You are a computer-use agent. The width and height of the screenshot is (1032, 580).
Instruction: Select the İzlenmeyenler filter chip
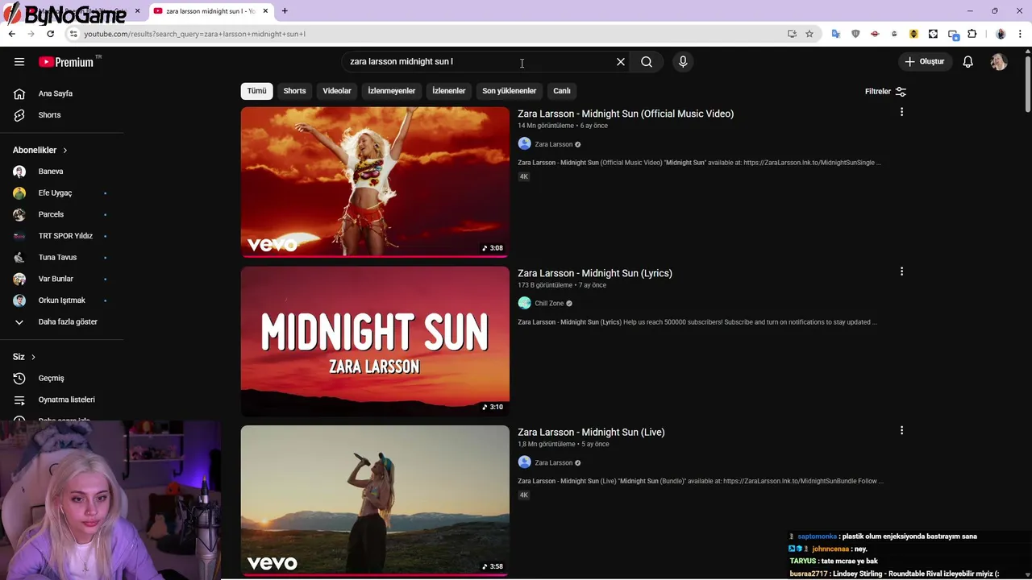tap(392, 91)
